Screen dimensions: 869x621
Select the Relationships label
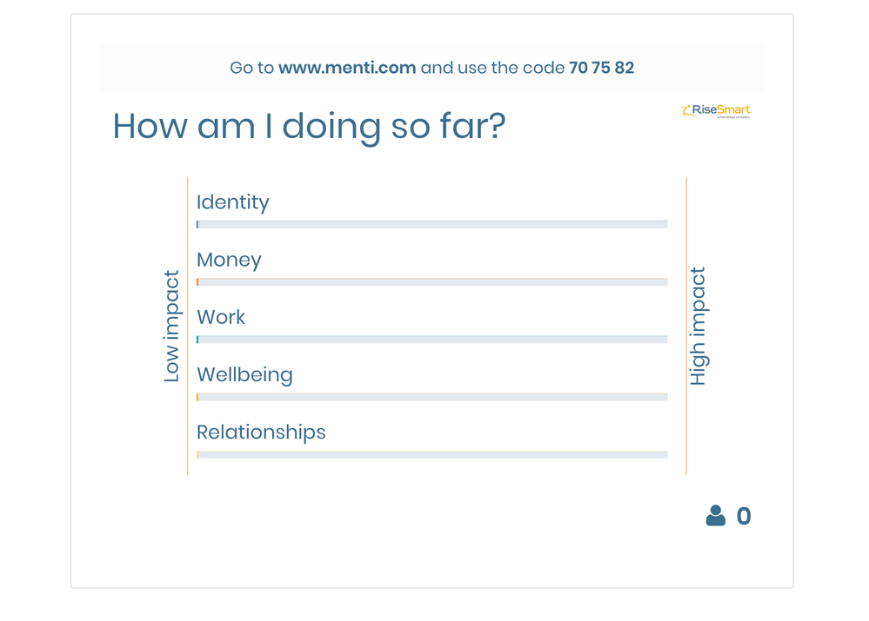coord(261,433)
